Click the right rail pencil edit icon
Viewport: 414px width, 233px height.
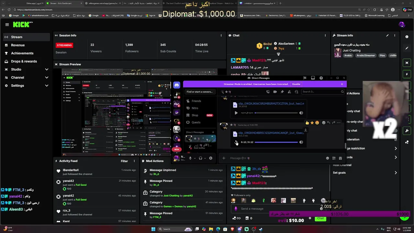point(407,48)
